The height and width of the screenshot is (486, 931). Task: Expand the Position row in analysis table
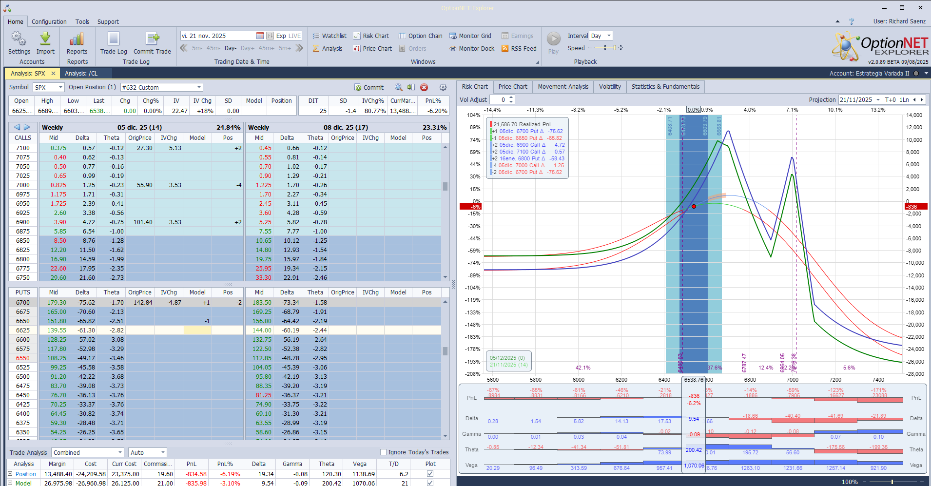[10, 474]
